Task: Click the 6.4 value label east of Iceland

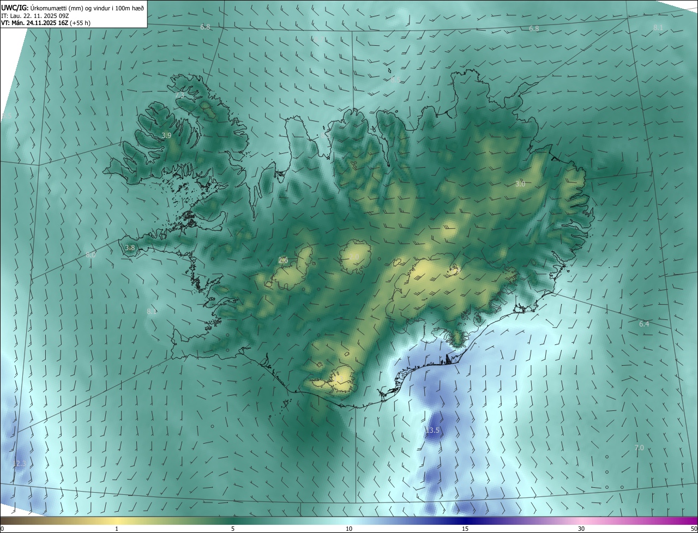Action: click(x=644, y=324)
